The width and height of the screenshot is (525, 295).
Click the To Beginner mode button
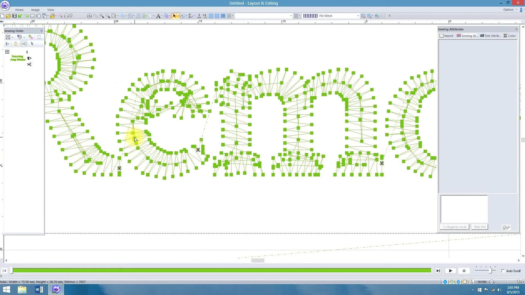tap(454, 227)
